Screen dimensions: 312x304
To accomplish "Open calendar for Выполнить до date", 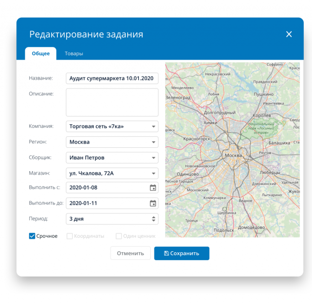I will pyautogui.click(x=153, y=203).
